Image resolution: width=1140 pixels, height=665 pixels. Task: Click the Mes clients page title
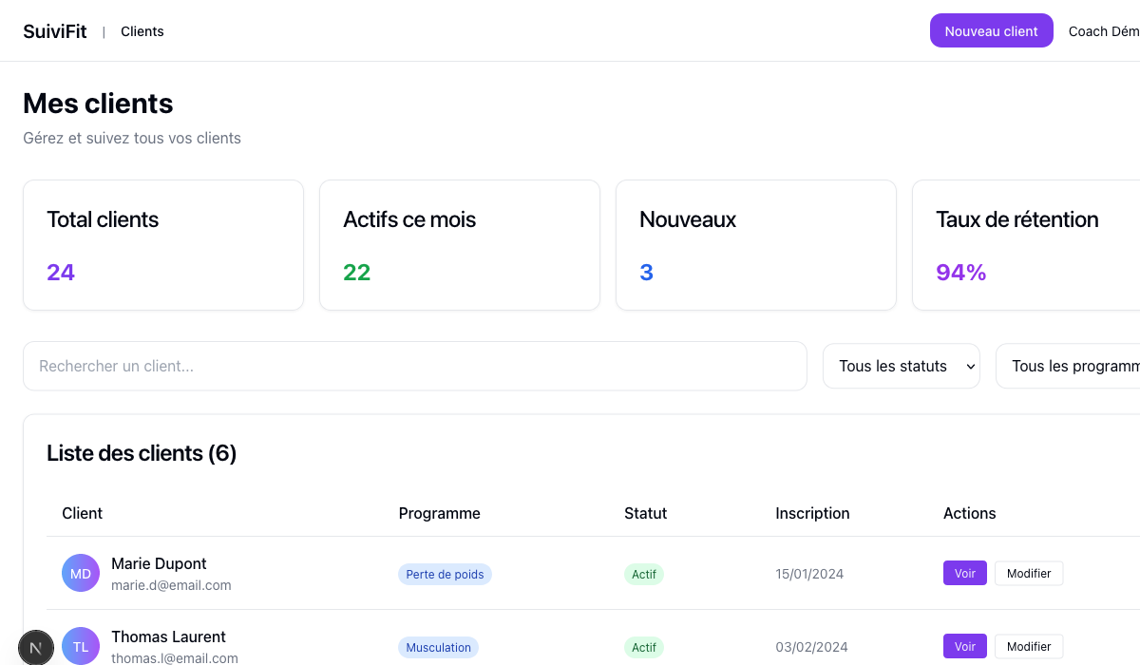point(98,103)
